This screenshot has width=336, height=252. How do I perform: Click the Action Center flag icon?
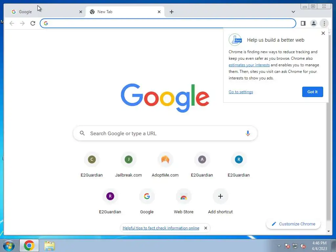287,246
